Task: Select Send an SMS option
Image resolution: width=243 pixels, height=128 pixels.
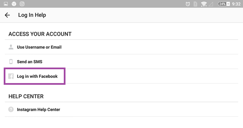Action: (122, 61)
